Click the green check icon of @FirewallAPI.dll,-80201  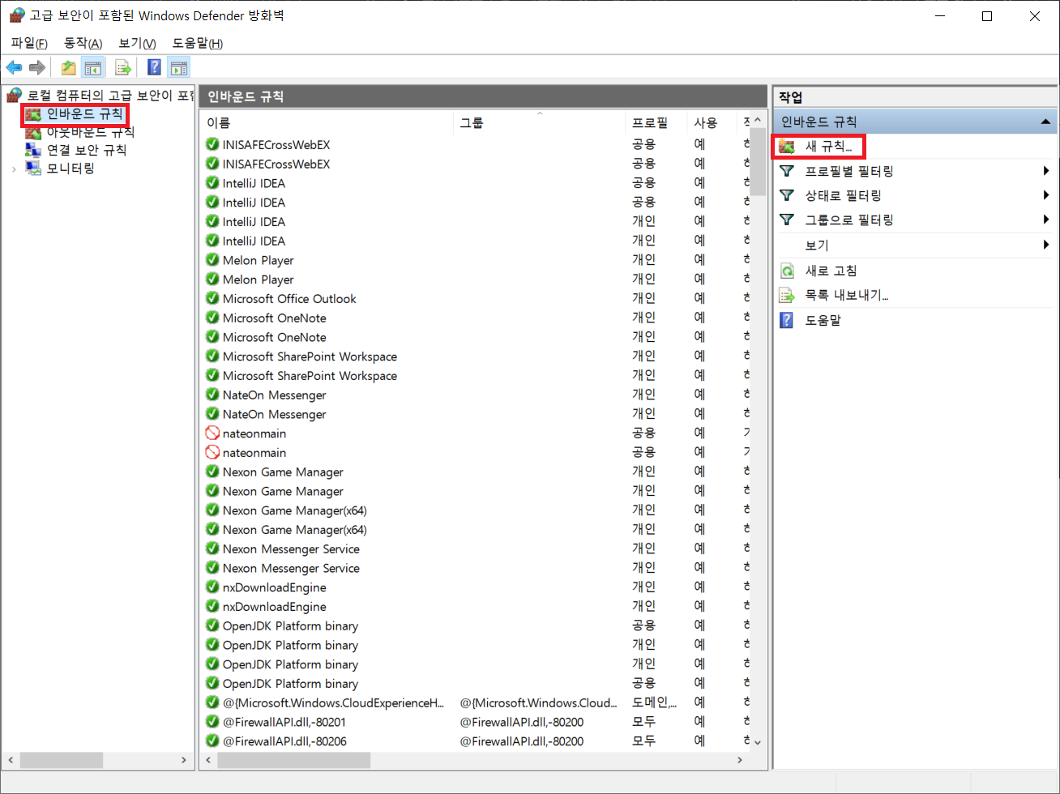pos(212,721)
